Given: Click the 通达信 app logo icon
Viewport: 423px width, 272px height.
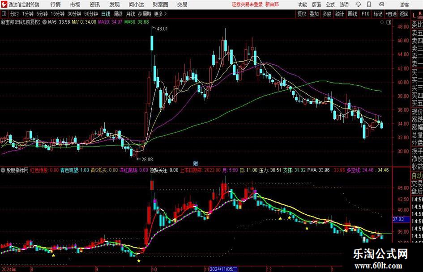Looking at the screenshot, I should click(x=4, y=4).
